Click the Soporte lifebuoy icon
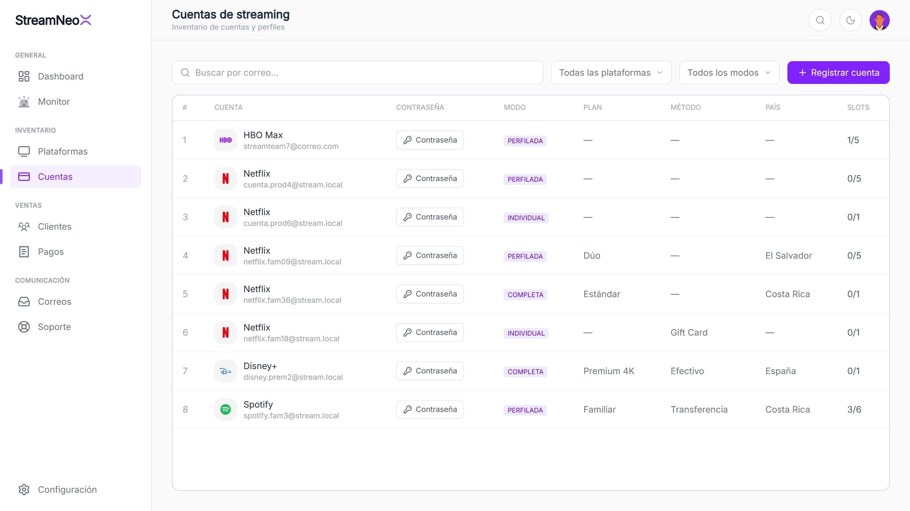The width and height of the screenshot is (910, 511). [x=24, y=327]
